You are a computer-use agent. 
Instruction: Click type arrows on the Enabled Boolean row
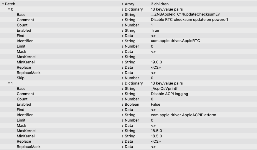click(122, 105)
